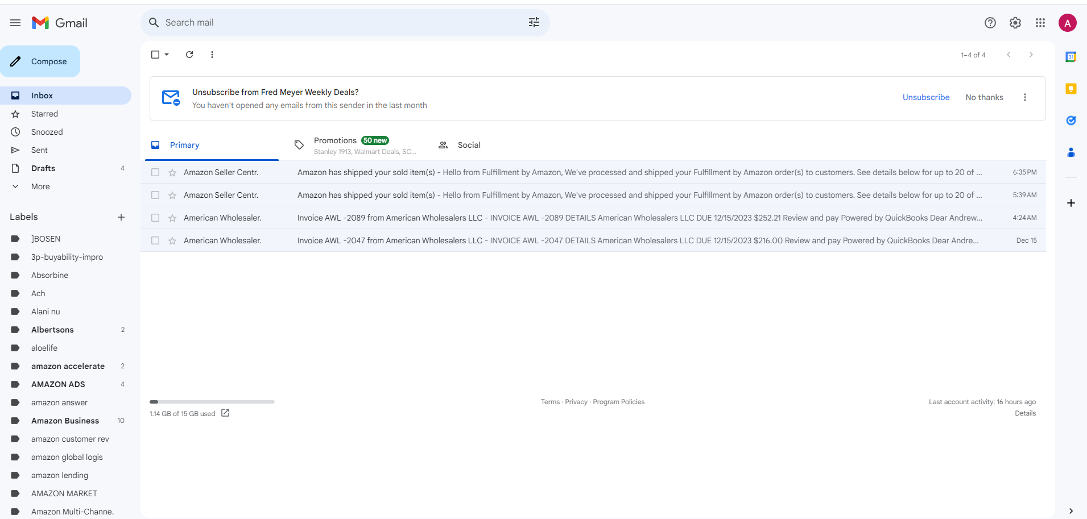Unsubscribe from Fred Meyer Weekly Deals
The image size is (1087, 519).
(926, 97)
